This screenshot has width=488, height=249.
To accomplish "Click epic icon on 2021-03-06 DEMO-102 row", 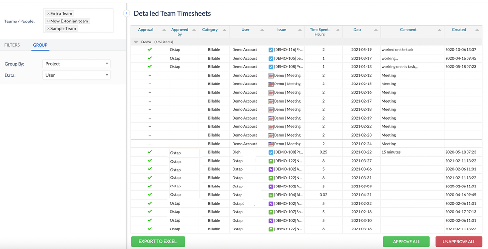I will [x=271, y=169].
